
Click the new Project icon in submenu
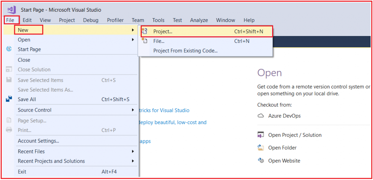pos(145,31)
